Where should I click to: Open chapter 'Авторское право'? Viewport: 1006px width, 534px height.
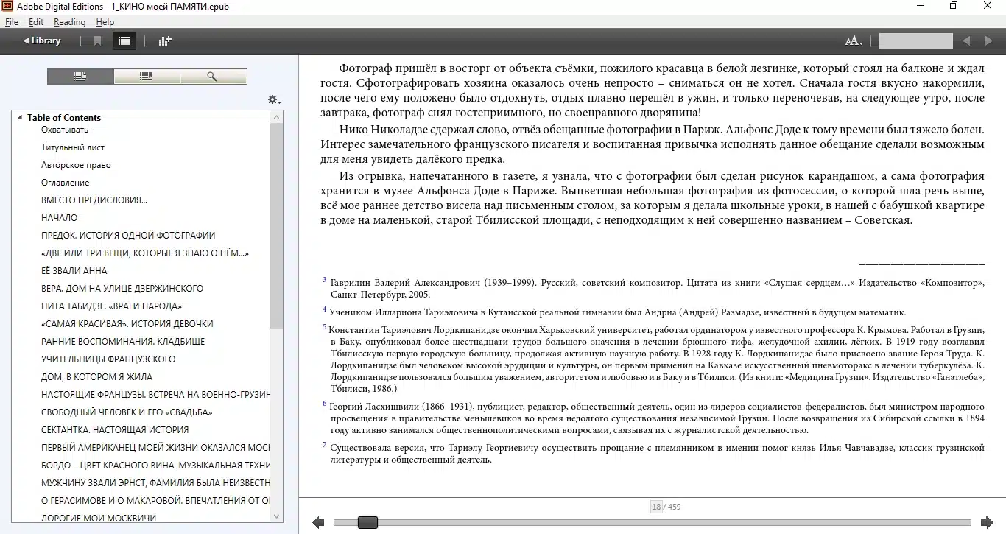tap(76, 165)
